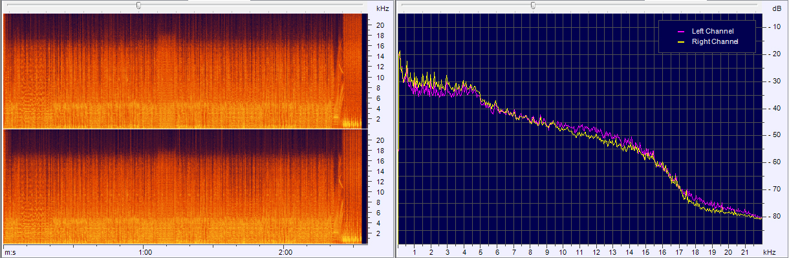
Task: Click the kHz label above the spectrogram frequency scale
Action: pyautogui.click(x=382, y=8)
